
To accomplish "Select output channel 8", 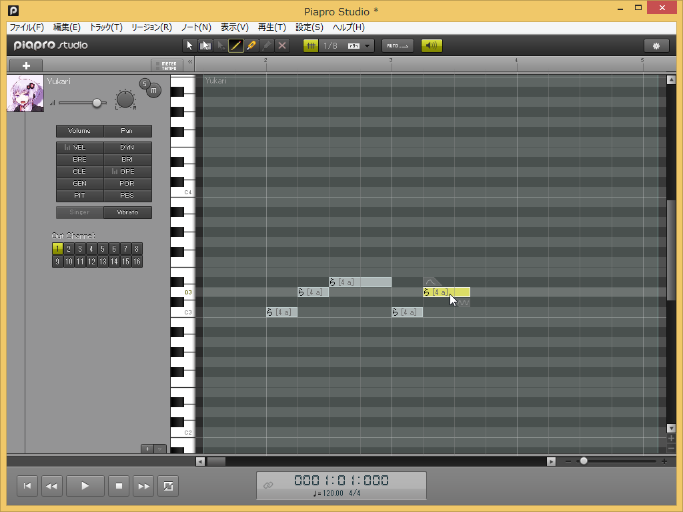I will (137, 249).
